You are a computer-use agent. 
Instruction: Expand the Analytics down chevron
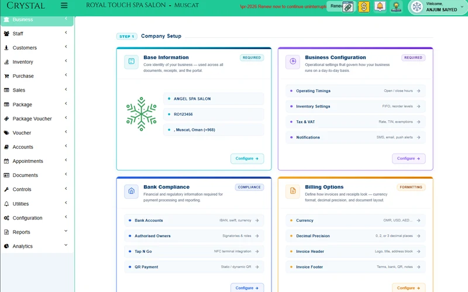(66, 245)
